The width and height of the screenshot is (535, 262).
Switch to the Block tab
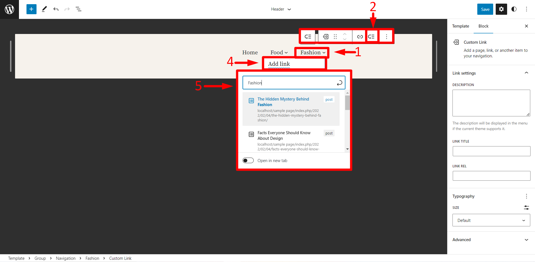(x=483, y=26)
